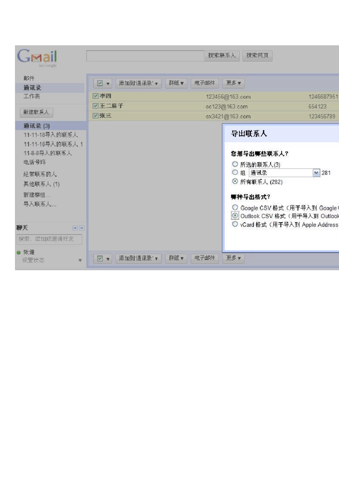Toggle select-all checkbox in top toolbar

point(100,83)
